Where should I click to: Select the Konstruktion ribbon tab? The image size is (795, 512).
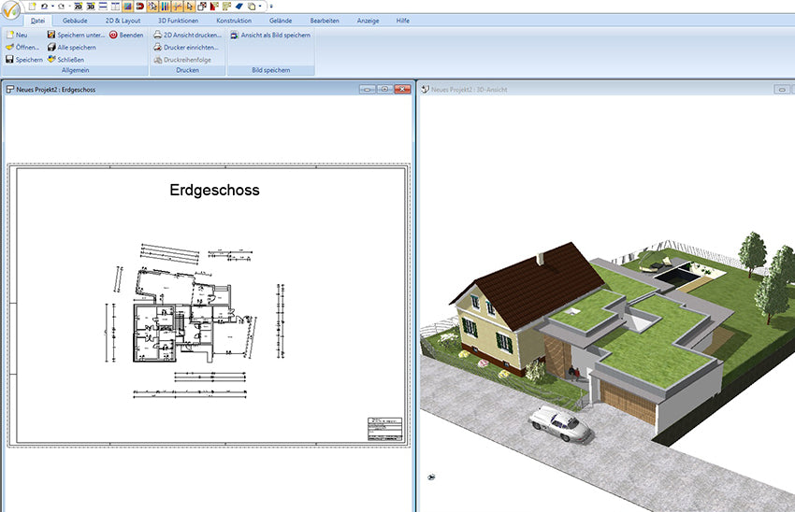click(x=233, y=20)
